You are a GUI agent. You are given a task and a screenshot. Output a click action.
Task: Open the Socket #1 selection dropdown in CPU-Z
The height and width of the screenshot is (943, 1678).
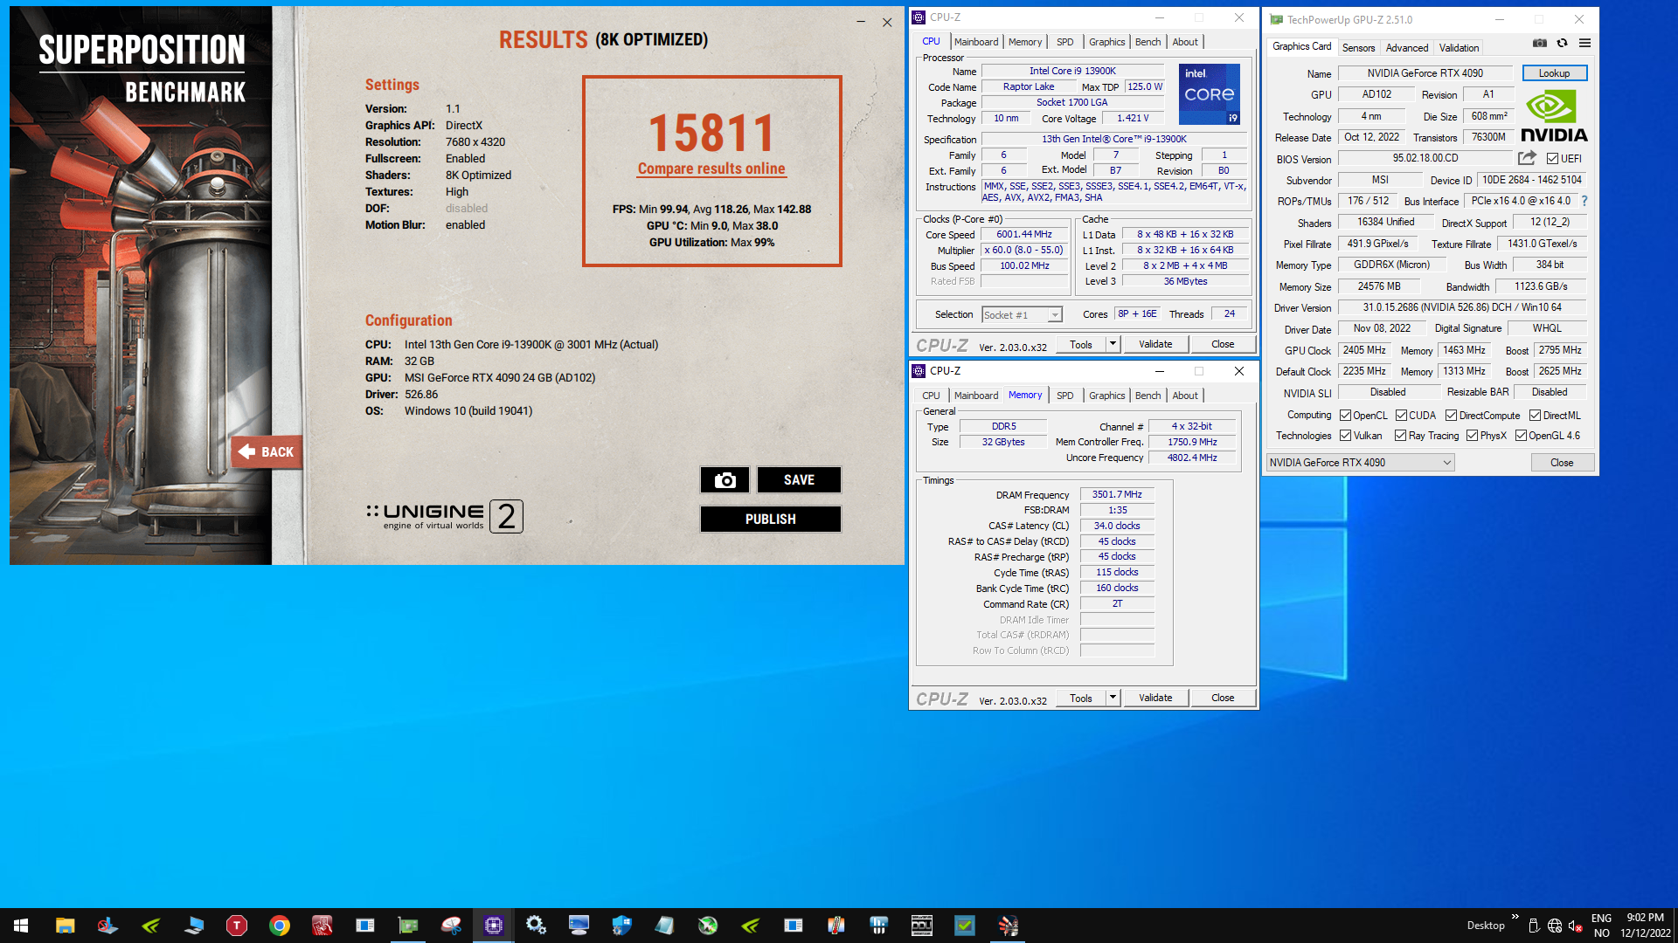[1022, 315]
